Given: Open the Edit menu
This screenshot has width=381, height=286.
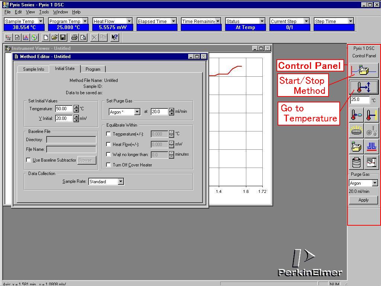Looking at the screenshot, I should [18, 12].
